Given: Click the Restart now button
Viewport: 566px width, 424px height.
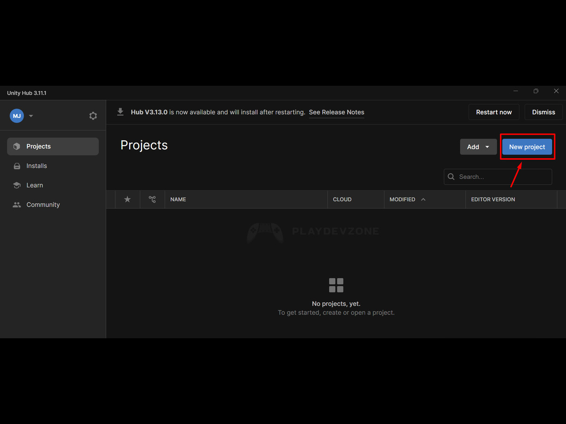Looking at the screenshot, I should (494, 112).
